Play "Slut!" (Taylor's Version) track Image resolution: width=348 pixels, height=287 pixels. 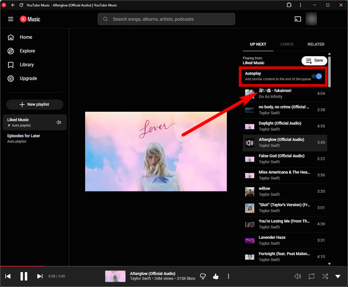pos(285,208)
